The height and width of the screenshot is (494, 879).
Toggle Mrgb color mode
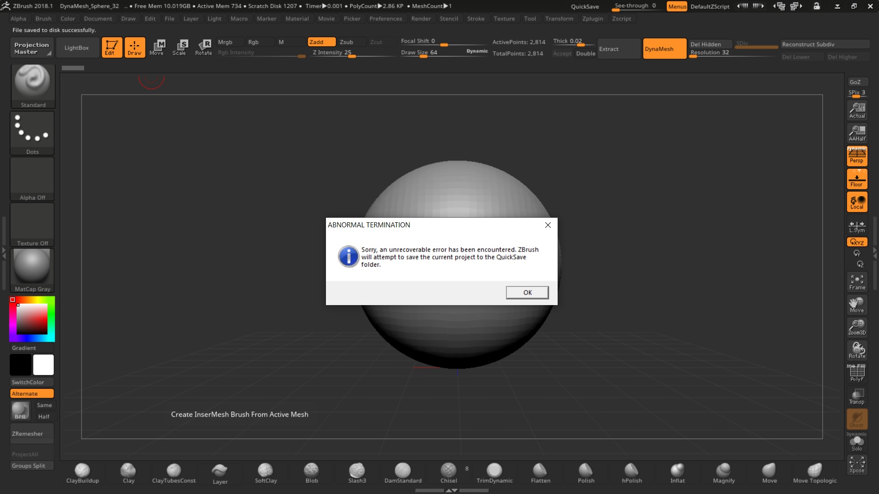tap(225, 42)
